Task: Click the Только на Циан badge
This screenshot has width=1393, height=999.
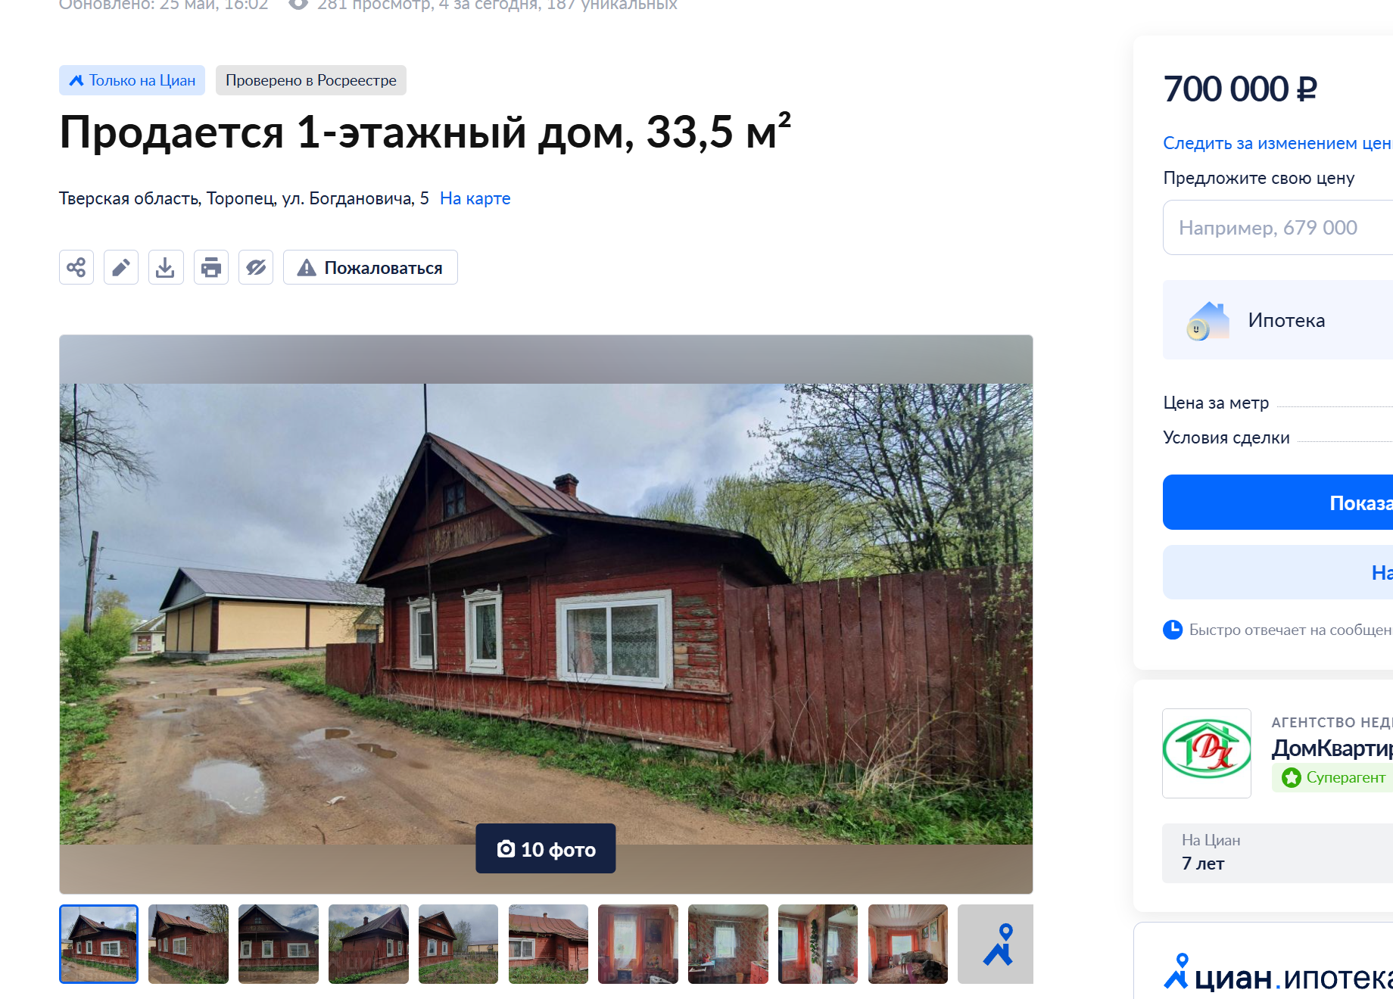Action: click(x=132, y=80)
